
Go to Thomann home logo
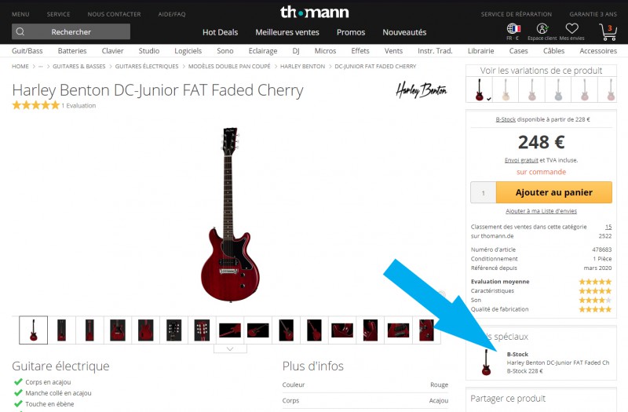315,12
